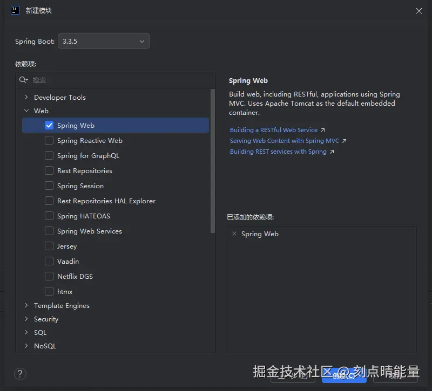Enable the Netflix DGS checkbox
The image size is (432, 391).
(x=49, y=276)
